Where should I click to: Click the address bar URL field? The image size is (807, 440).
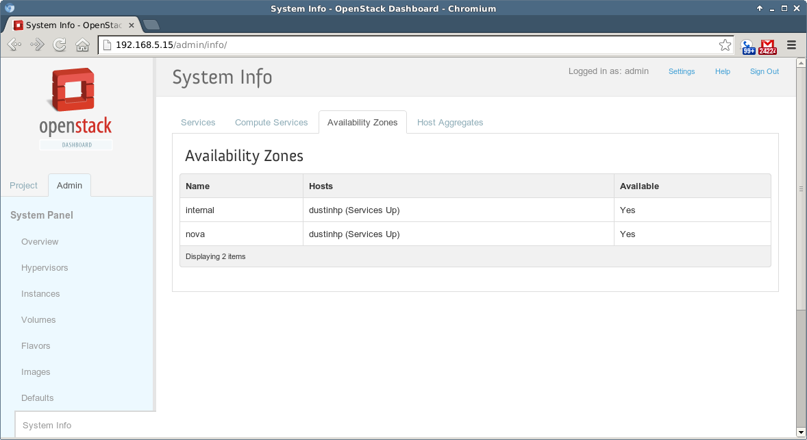411,45
